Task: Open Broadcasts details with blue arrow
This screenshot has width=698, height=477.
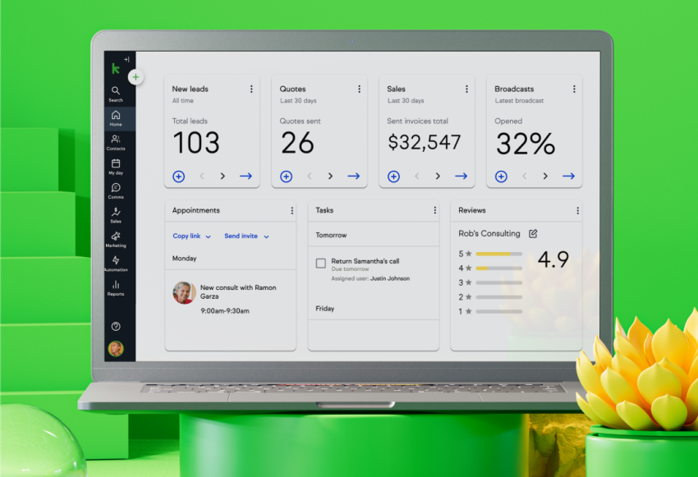Action: pos(568,177)
